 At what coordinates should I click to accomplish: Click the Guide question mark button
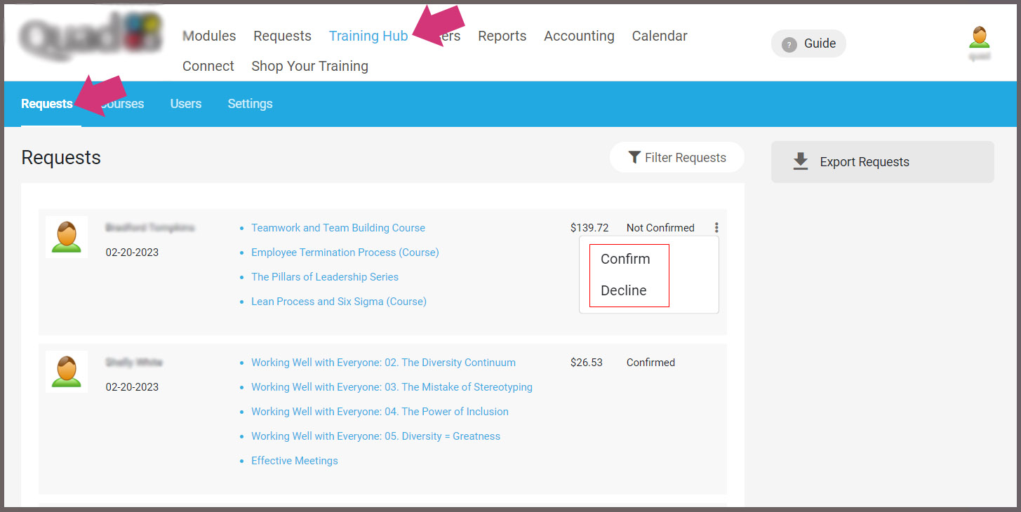(808, 43)
